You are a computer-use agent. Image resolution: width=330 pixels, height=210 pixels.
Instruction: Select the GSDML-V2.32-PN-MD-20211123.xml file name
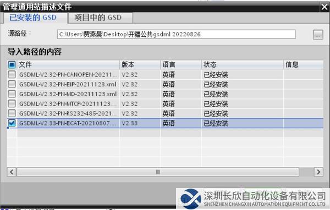click(68, 94)
